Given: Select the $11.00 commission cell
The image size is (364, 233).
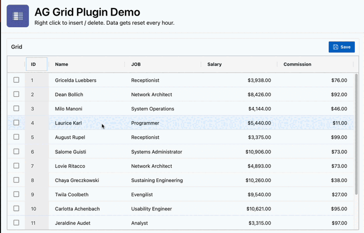Looking at the screenshot, I should pos(315,123).
